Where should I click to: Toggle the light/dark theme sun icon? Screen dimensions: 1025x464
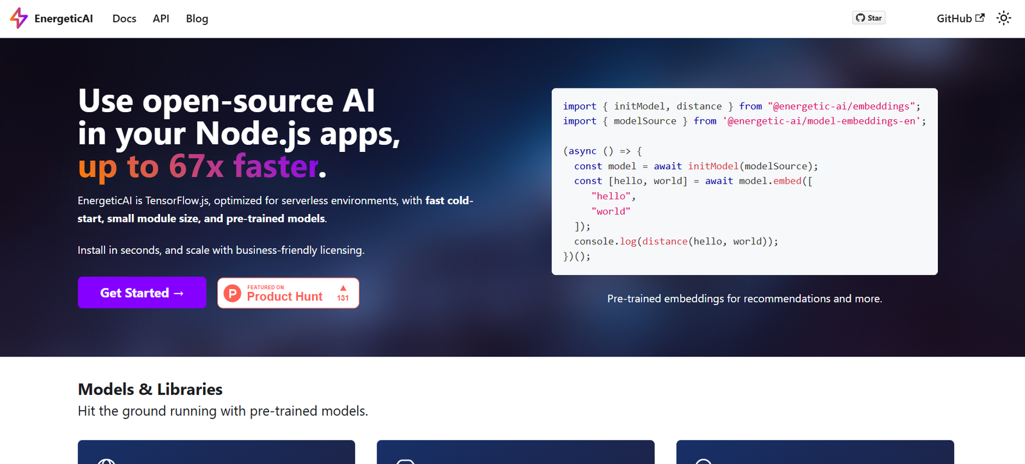coord(1003,18)
